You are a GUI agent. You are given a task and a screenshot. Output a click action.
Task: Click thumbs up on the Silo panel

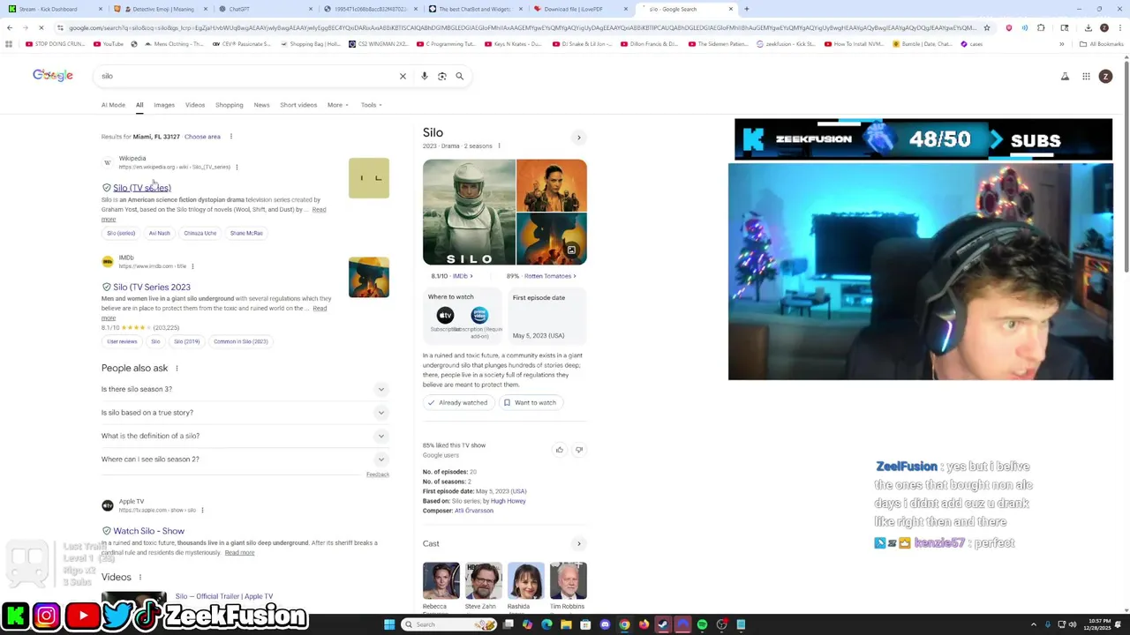(559, 450)
